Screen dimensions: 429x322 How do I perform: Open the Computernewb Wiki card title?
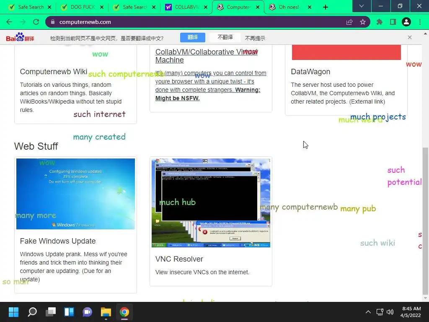click(x=54, y=72)
